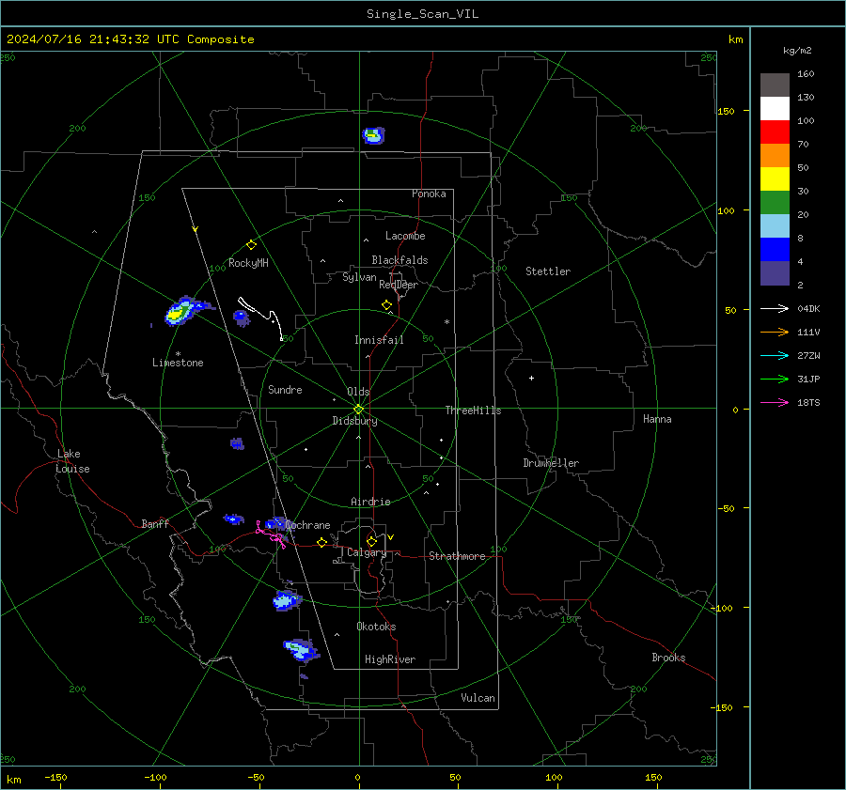Click the Cochrane city label
Image resolution: width=846 pixels, height=790 pixels.
click(307, 525)
